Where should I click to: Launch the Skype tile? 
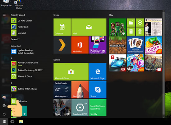(98, 90)
